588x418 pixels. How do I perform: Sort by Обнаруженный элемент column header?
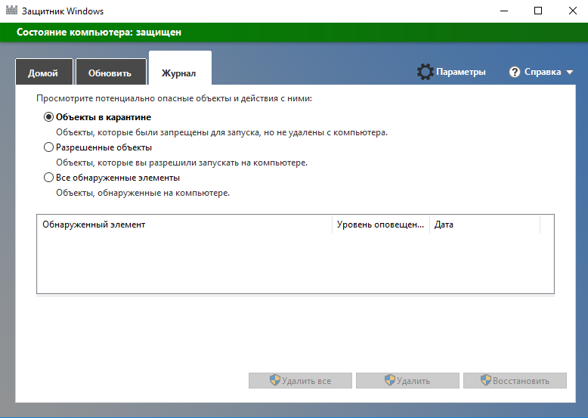click(x=184, y=224)
